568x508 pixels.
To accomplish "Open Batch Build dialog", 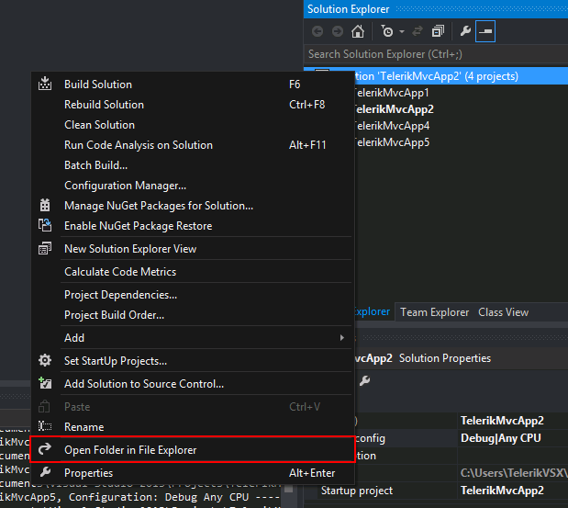I will (x=193, y=165).
